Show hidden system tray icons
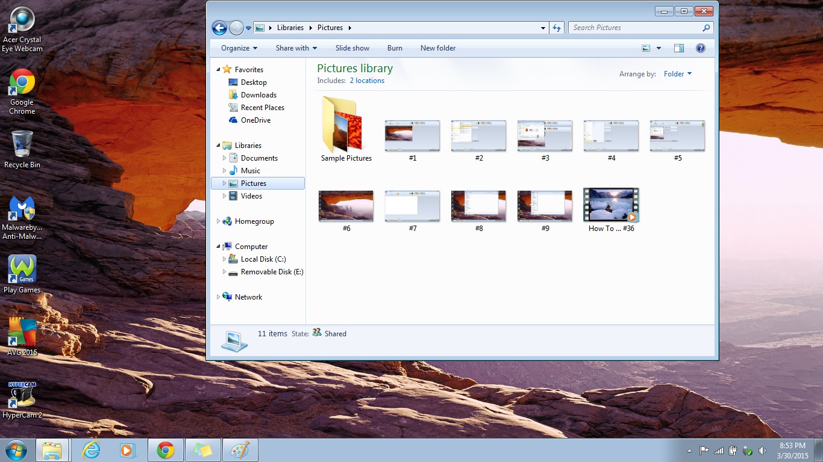Image resolution: width=823 pixels, height=462 pixels. [689, 451]
